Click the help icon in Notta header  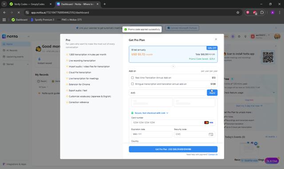[x=239, y=37]
